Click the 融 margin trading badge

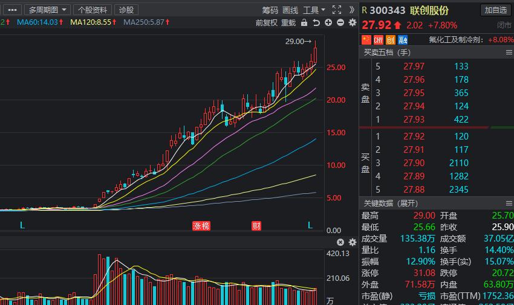click(x=403, y=40)
